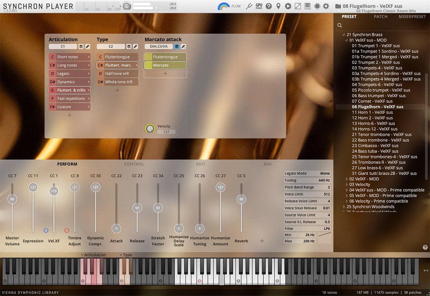Load preset 07 Cornet - VelXF sus

point(372,101)
